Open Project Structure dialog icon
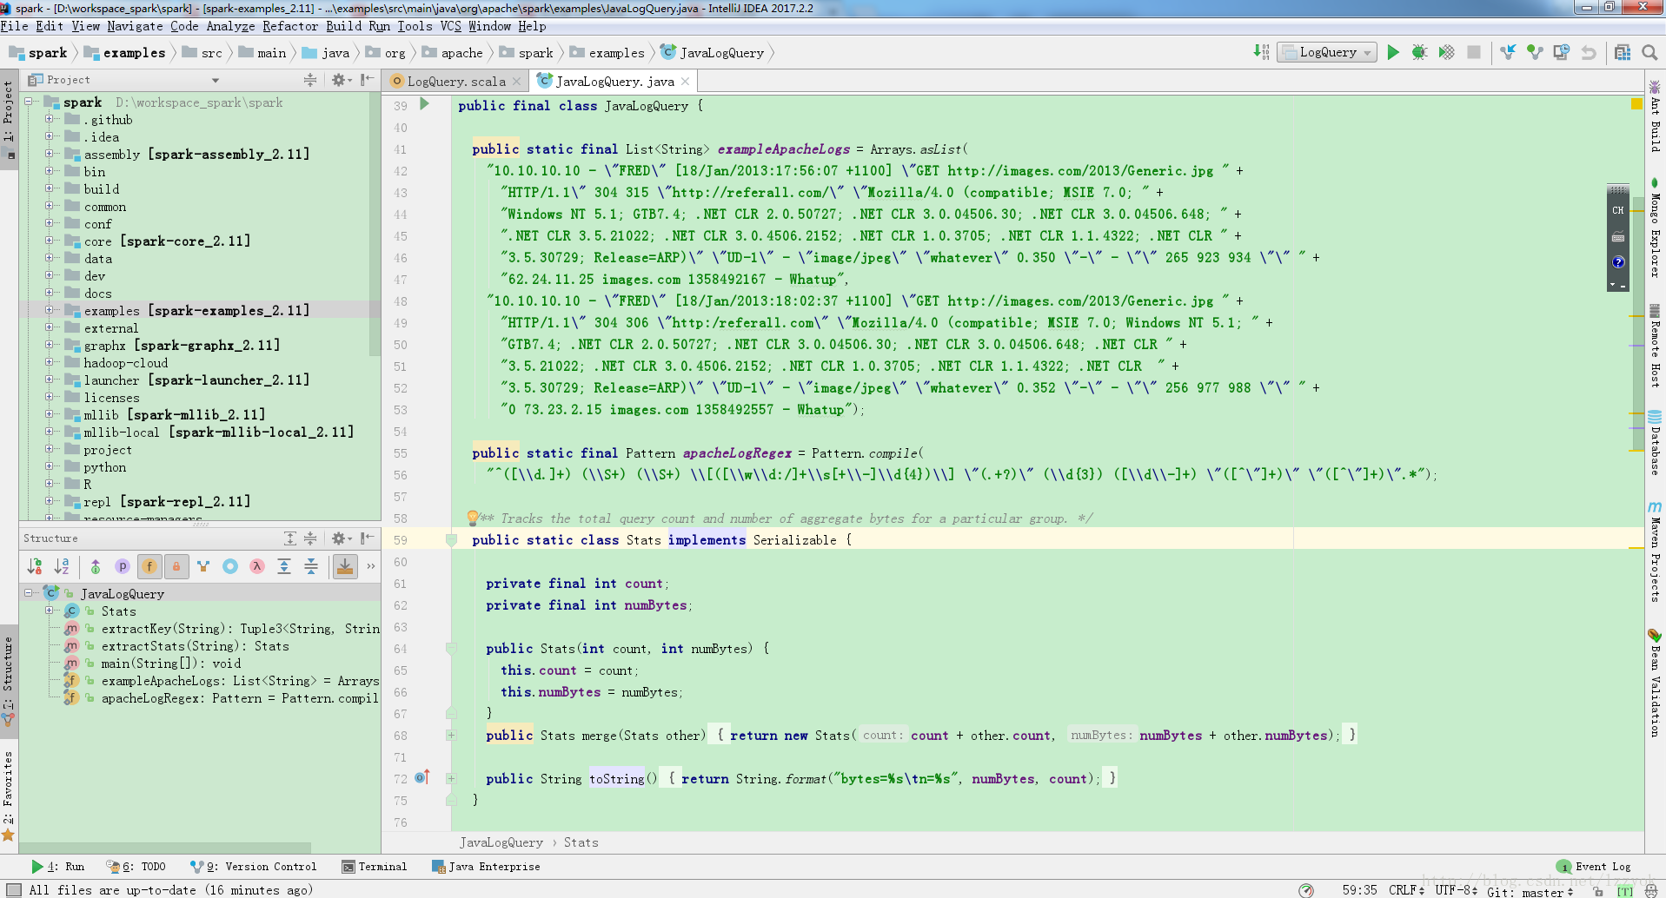The image size is (1666, 898). 1623,53
